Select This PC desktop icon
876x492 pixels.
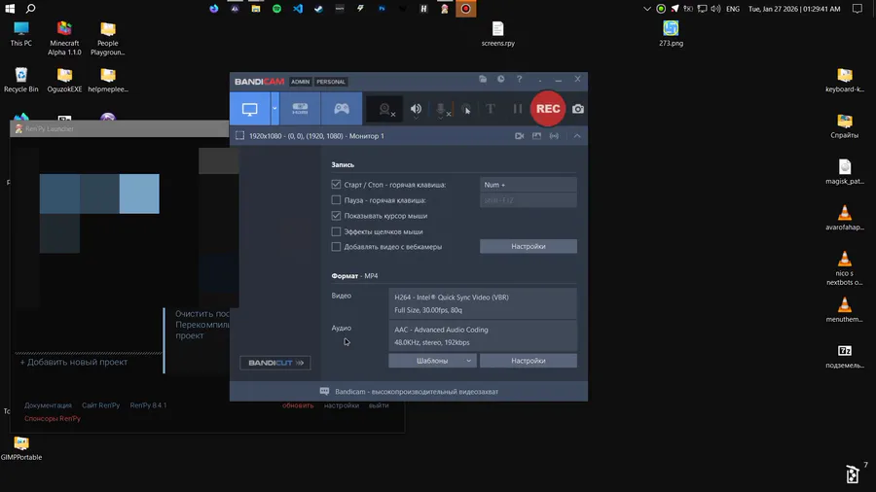[x=21, y=33]
